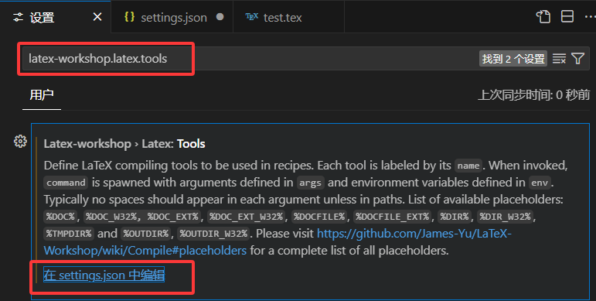Click 在 settings.json 中编辑 link

point(104,275)
